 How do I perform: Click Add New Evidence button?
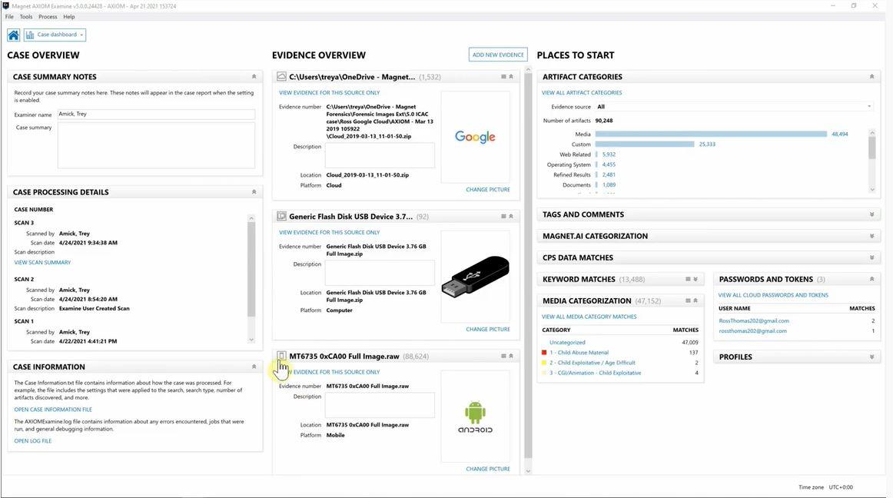click(498, 55)
